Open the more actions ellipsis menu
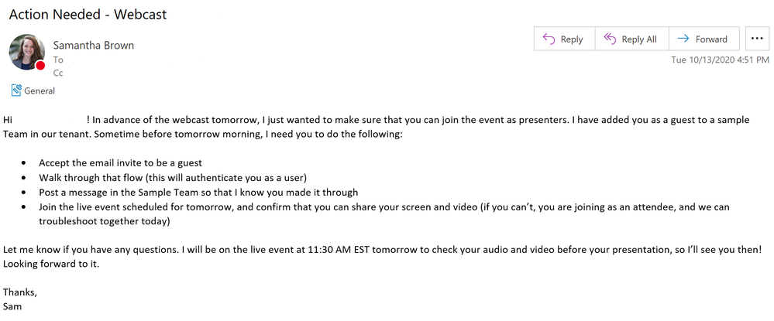774x321 pixels. pos(757,39)
